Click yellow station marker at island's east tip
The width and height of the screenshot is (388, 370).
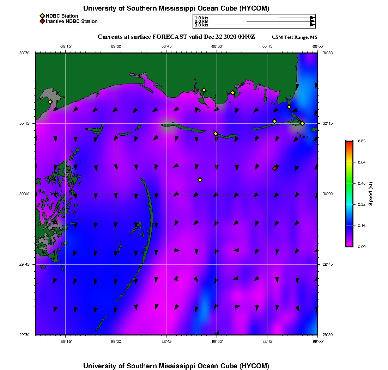(x=302, y=123)
